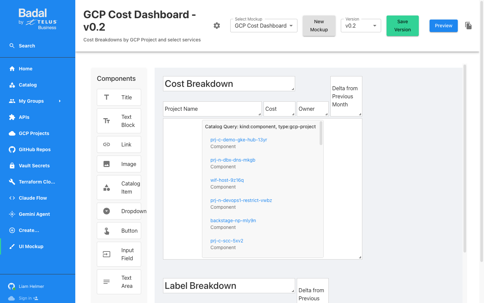Click the Input Field component icon
484x303 pixels.
coord(107,254)
